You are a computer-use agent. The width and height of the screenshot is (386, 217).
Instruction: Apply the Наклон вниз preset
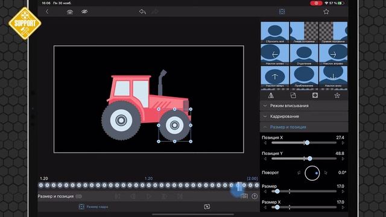pos(333,77)
